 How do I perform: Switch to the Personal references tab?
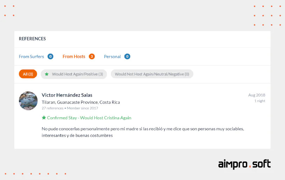pos(112,57)
